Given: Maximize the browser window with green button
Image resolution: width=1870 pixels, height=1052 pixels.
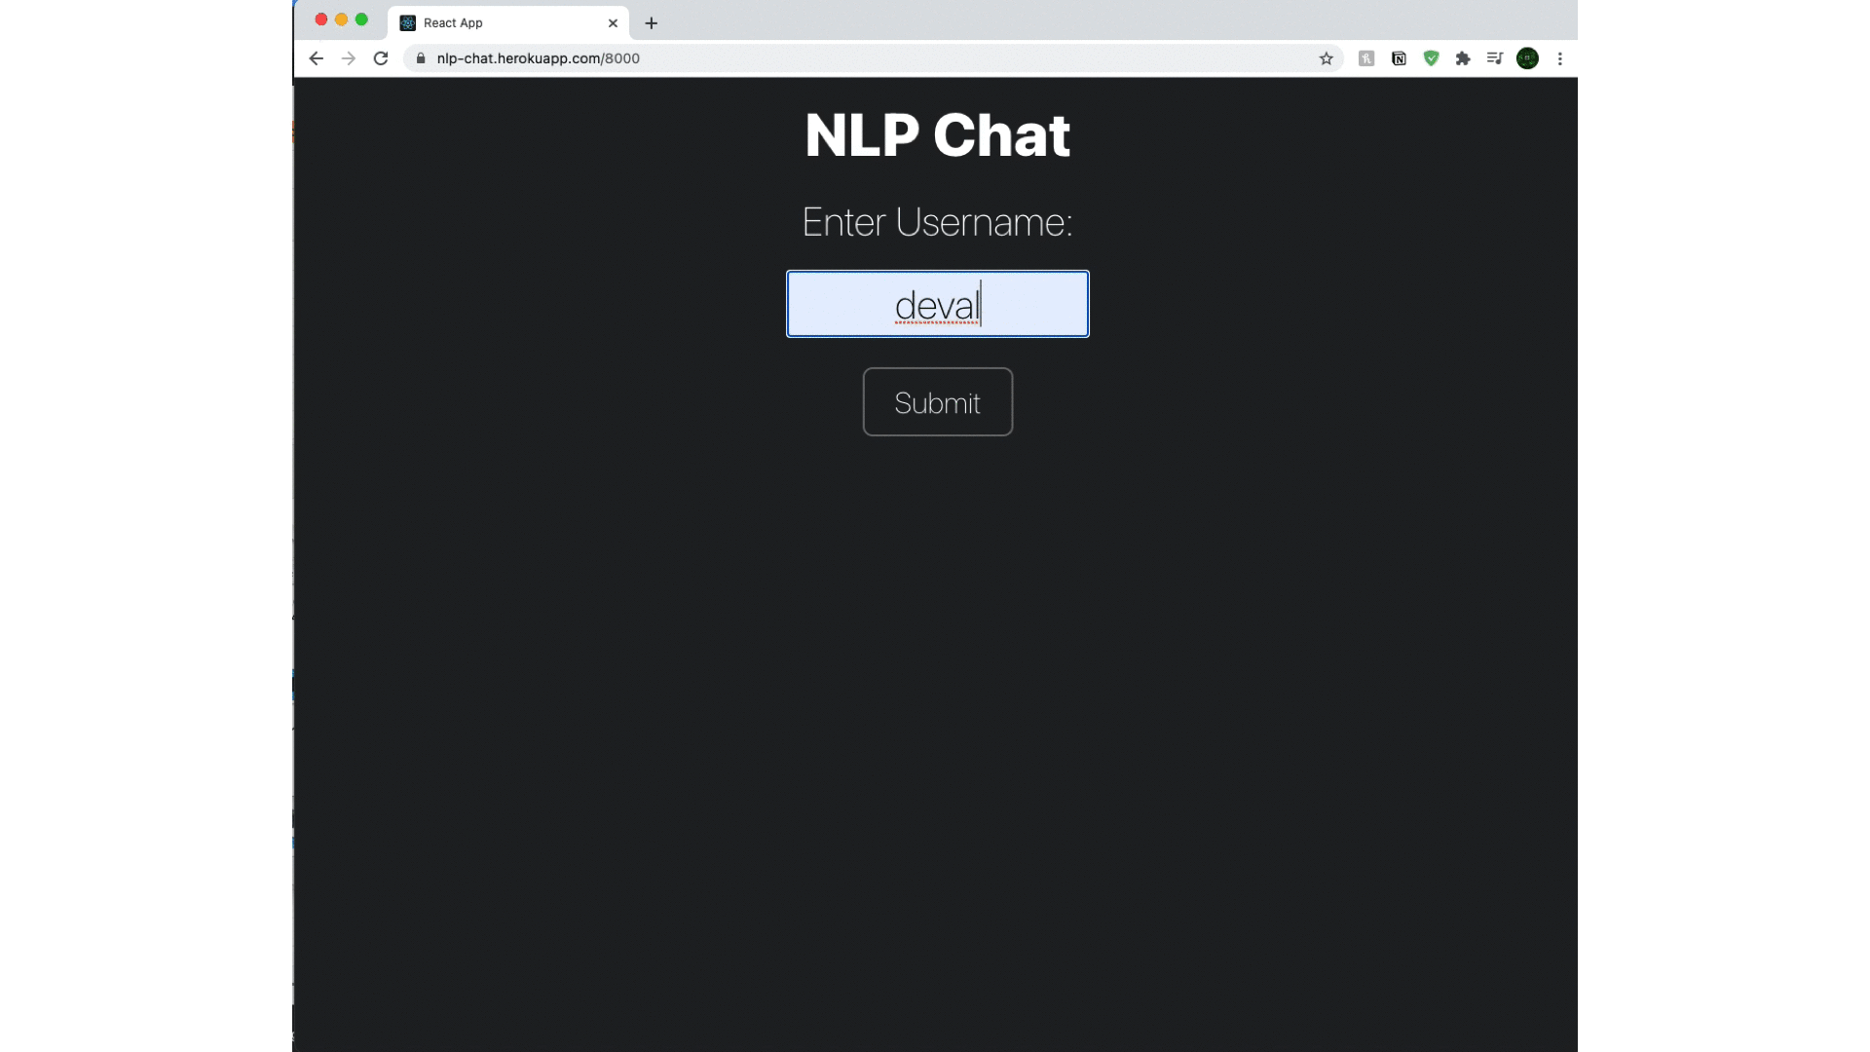Looking at the screenshot, I should (x=361, y=19).
